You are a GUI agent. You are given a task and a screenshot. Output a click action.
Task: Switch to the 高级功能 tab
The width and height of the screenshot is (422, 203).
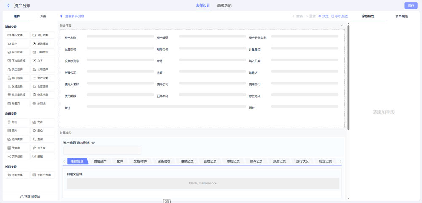click(224, 5)
